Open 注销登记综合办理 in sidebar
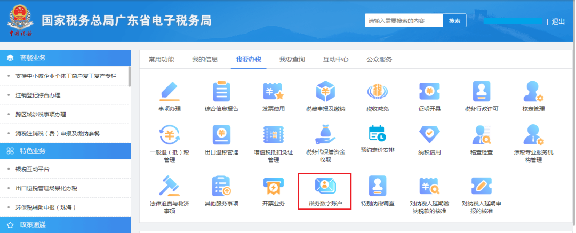Viewport: 576px width, 233px height. pos(38,95)
